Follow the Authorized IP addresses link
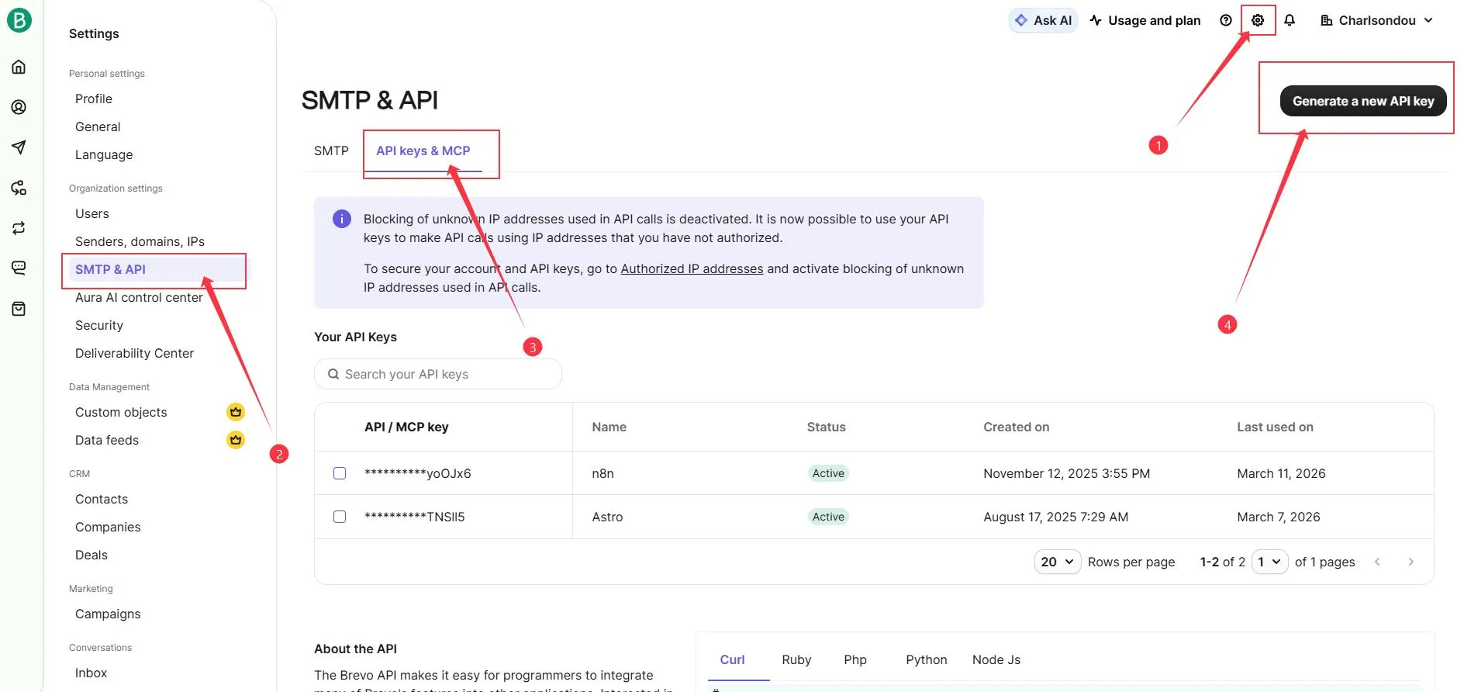 click(x=692, y=268)
